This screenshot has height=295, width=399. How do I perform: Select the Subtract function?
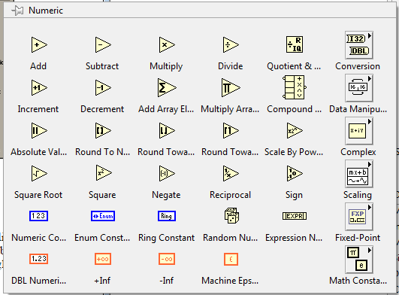point(103,45)
